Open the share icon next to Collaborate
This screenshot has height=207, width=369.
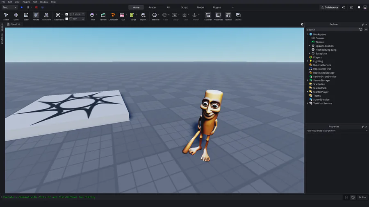[343, 7]
